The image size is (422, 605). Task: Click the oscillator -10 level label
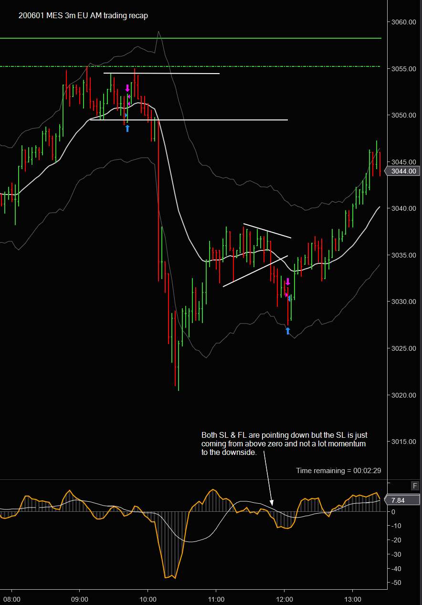point(396,526)
